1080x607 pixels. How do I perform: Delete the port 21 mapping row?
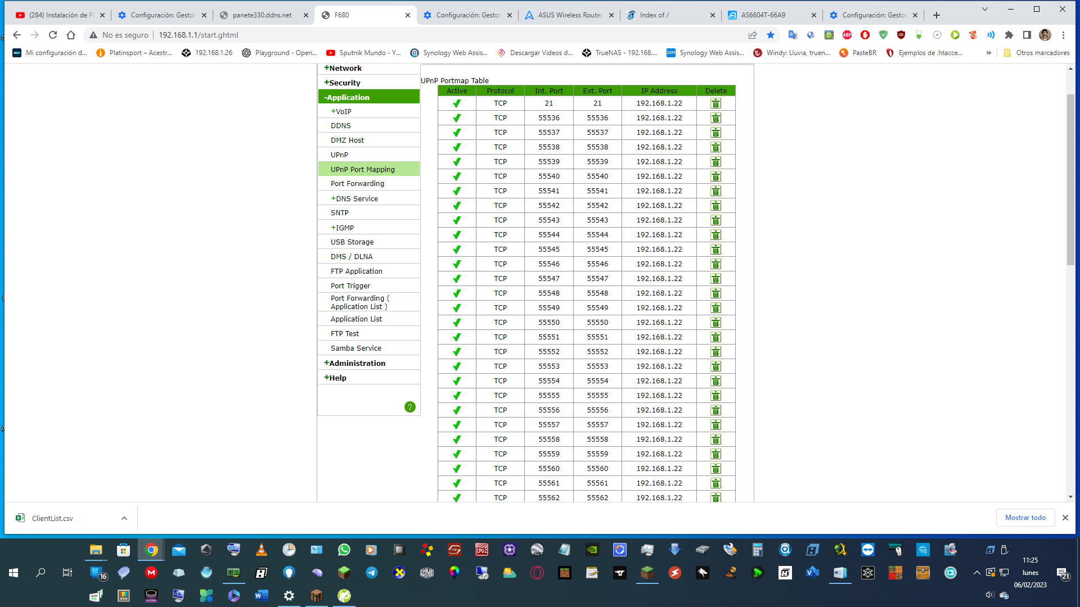[x=715, y=103]
